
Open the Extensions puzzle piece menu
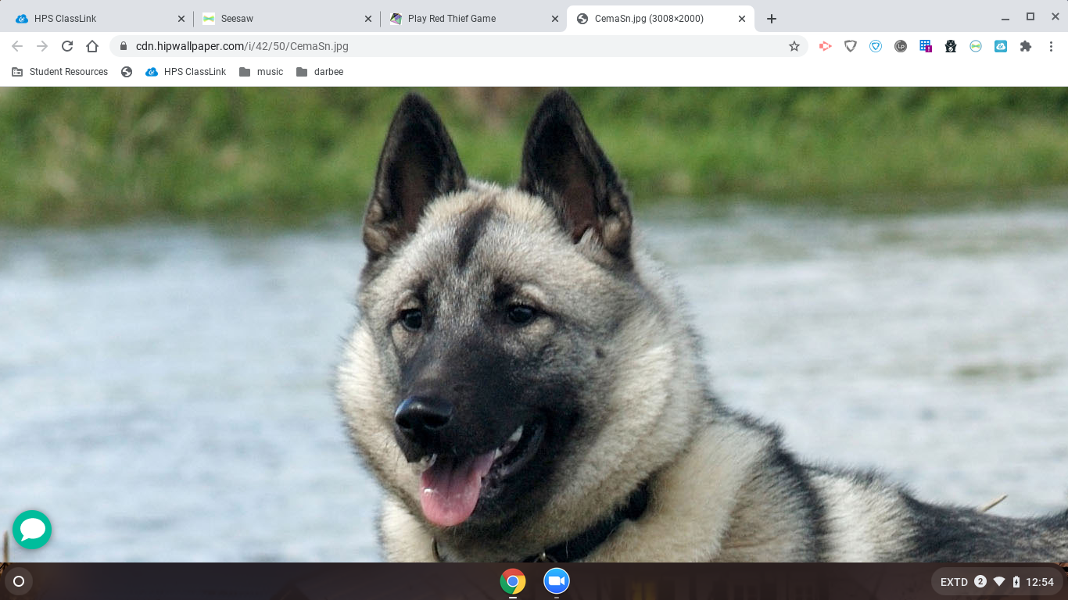pyautogui.click(x=1026, y=46)
